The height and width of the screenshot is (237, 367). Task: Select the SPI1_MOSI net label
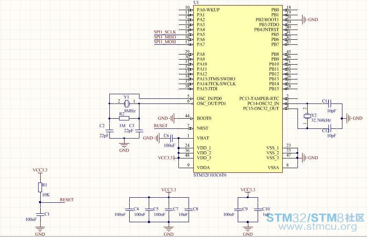coord(165,42)
